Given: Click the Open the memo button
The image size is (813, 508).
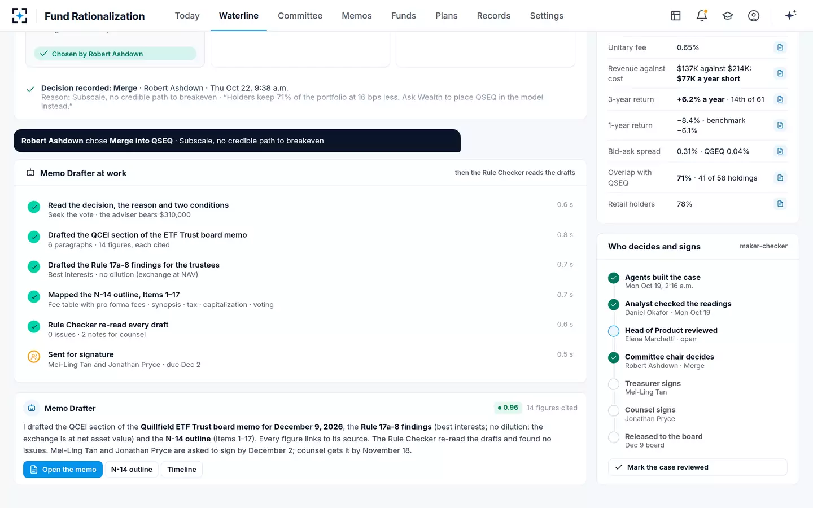Looking at the screenshot, I should [x=63, y=470].
